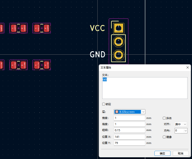Close the text properties dialog with X
Image resolution: width=192 pixels, height=159 pixels.
[188, 67]
